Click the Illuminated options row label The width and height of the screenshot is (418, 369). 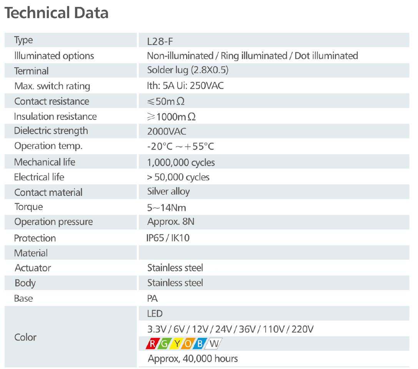point(54,56)
